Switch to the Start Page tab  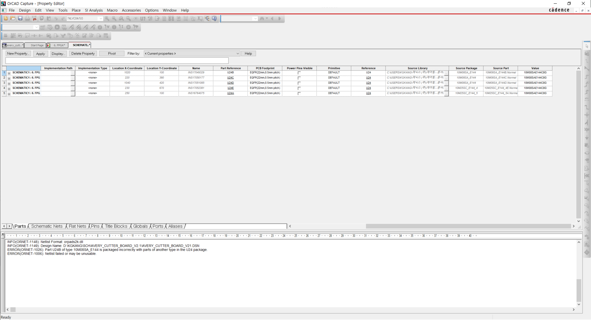pos(35,45)
